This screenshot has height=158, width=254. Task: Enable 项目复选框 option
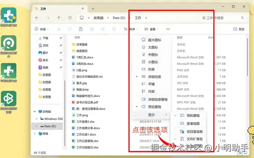(x=189, y=132)
